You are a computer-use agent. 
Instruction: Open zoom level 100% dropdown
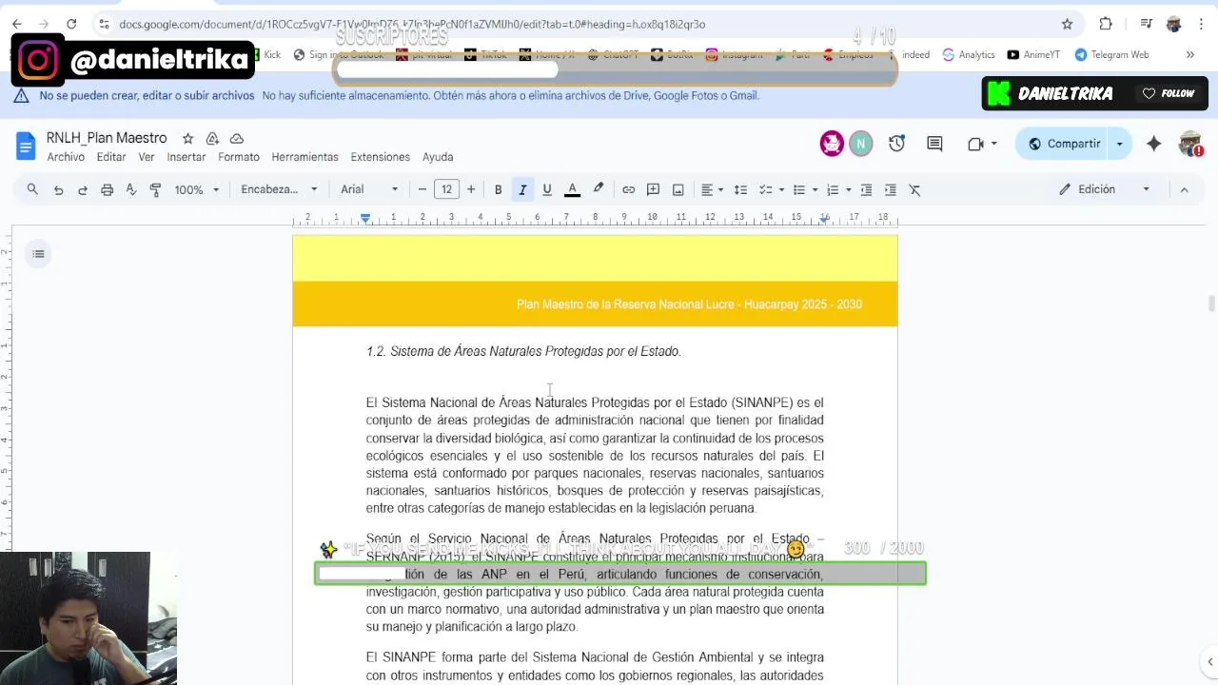197,189
